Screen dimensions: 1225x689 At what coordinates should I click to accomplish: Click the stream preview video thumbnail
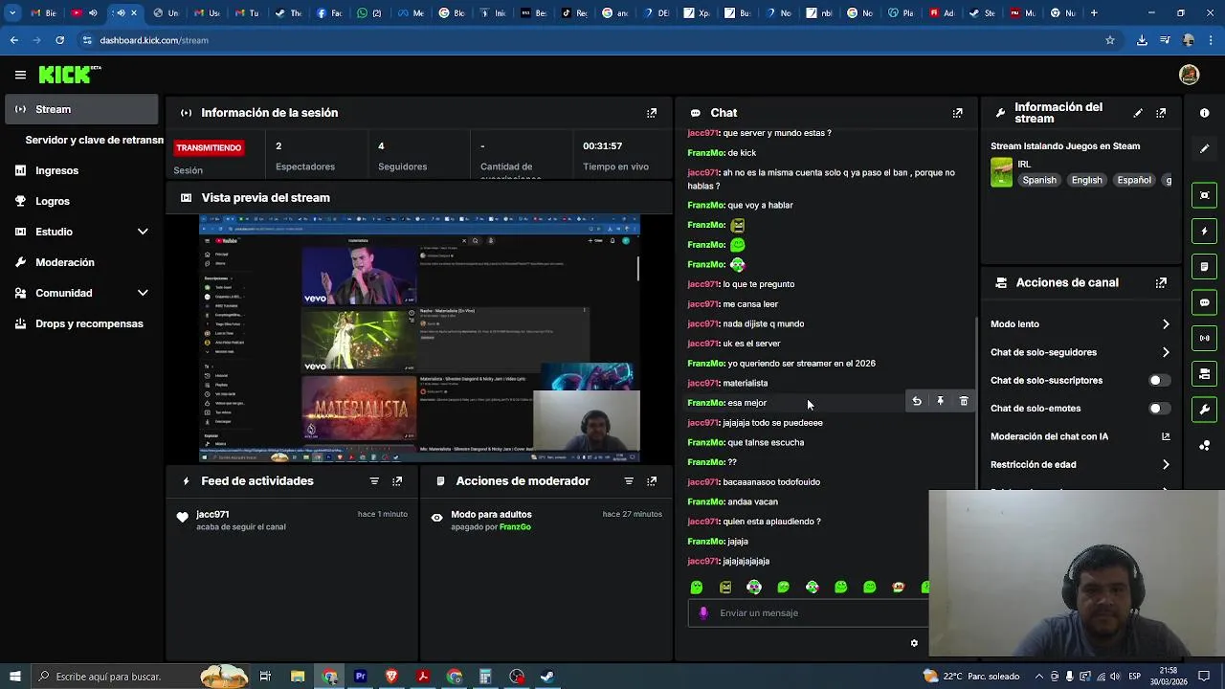point(419,339)
